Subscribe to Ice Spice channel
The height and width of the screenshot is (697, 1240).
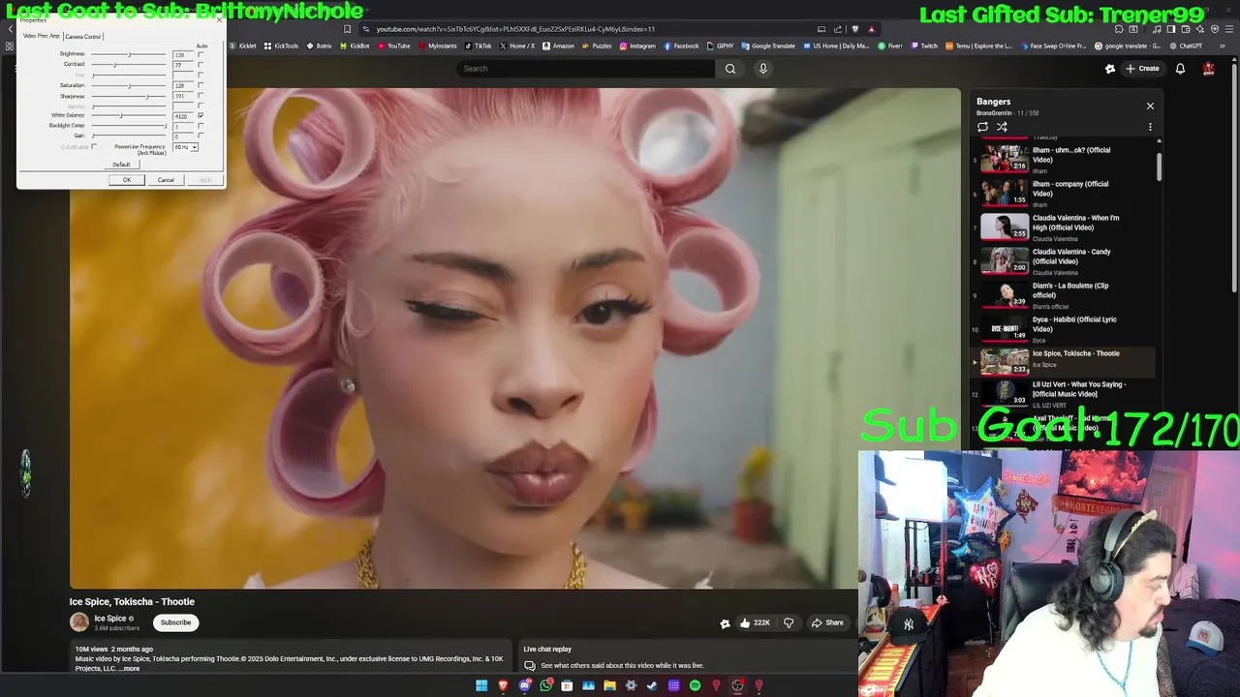click(x=175, y=622)
